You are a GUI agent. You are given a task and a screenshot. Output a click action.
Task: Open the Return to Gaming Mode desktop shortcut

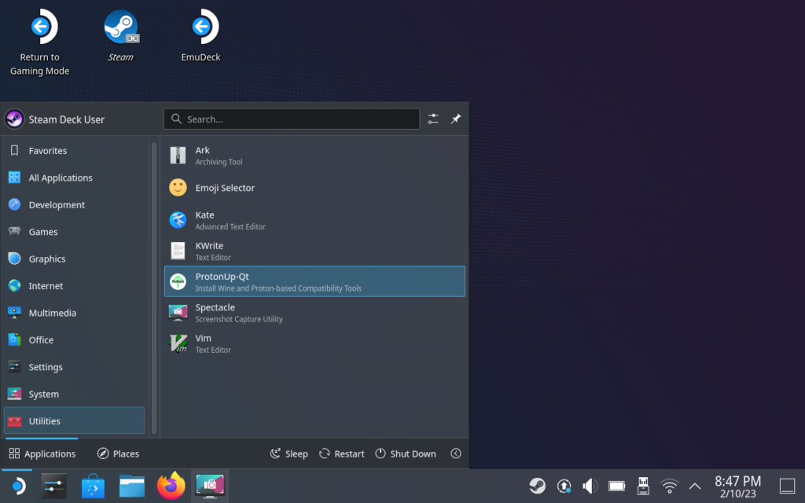click(x=40, y=42)
